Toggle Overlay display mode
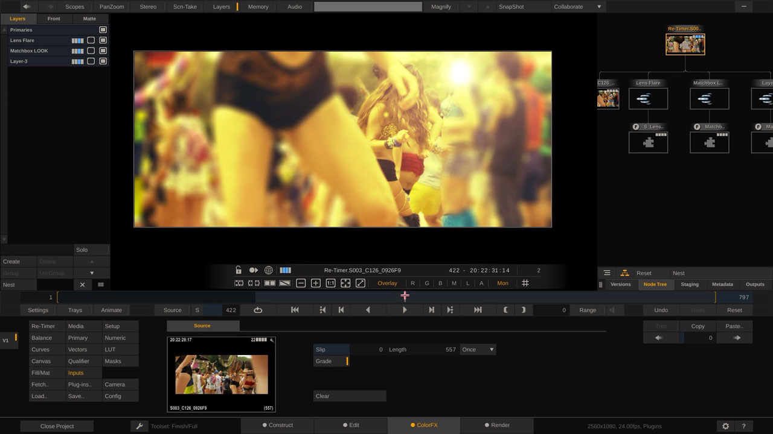 [x=387, y=283]
